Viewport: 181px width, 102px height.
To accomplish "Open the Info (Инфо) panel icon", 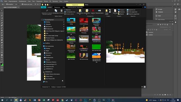I will [x=156, y=16].
